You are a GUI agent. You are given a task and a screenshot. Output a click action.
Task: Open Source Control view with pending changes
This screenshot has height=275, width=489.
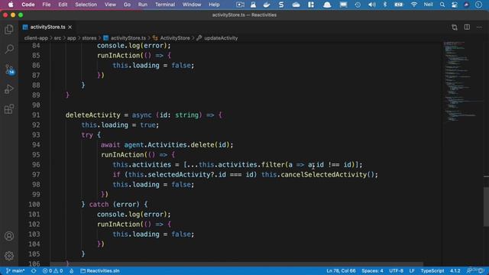point(9,70)
